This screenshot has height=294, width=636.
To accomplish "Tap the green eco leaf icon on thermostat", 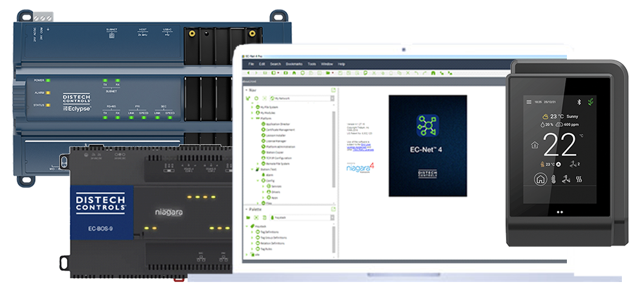I will [x=592, y=101].
